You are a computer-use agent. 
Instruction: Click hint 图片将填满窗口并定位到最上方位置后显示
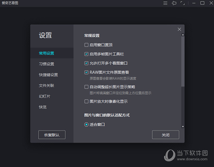(x=121, y=93)
